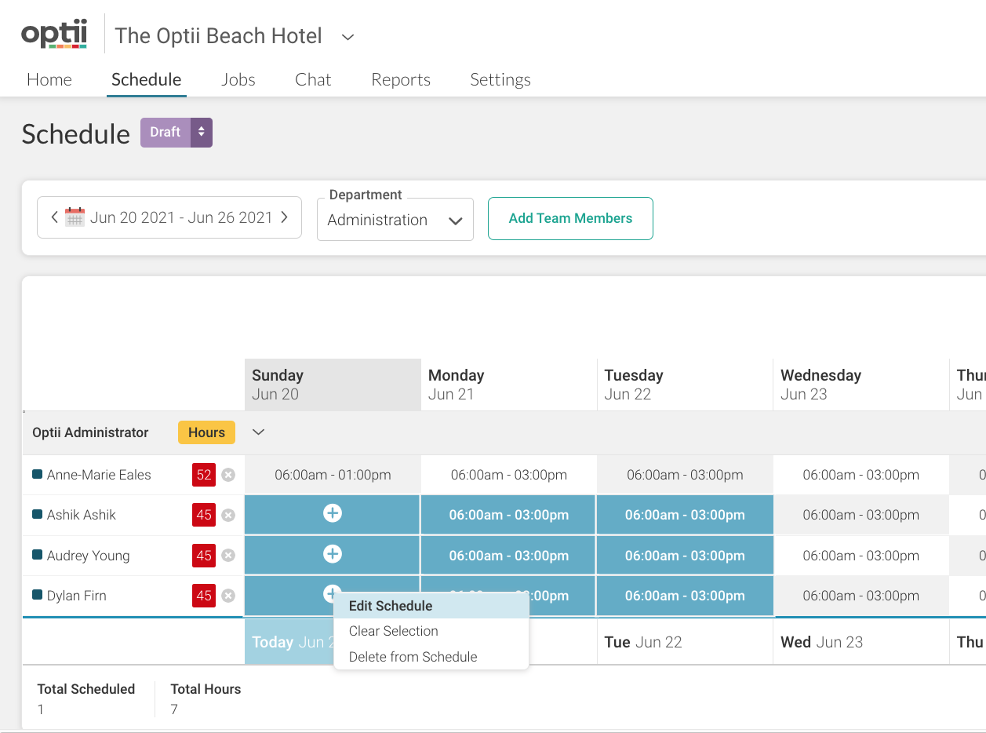Go to next week arrow
The image size is (986, 733).
click(x=285, y=217)
